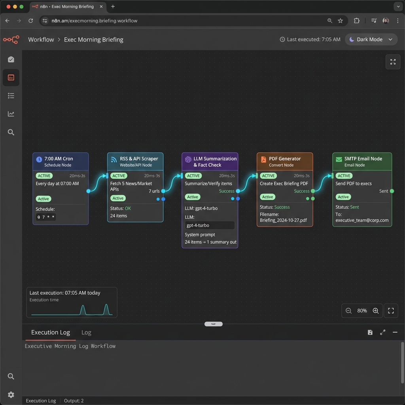This screenshot has height=405, width=405.
Task: Open the browser media control icon
Action: (373, 21)
